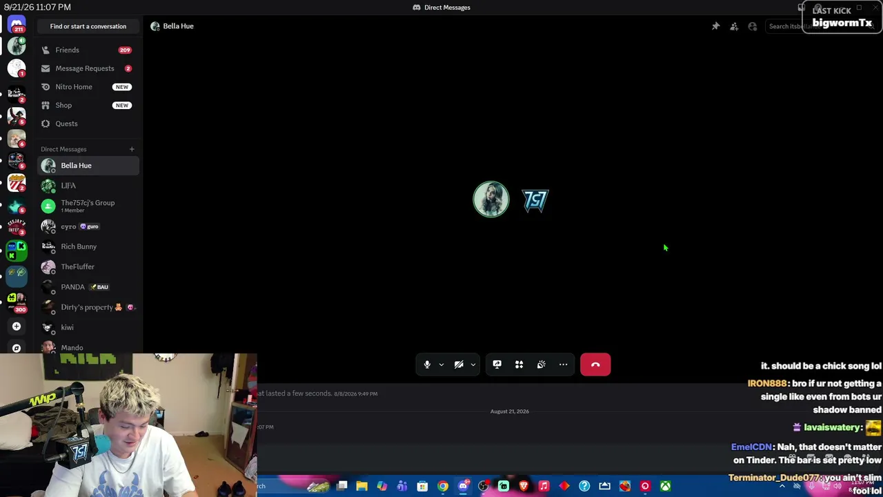Open the Mando direct message
This screenshot has width=883, height=497.
coord(88,347)
